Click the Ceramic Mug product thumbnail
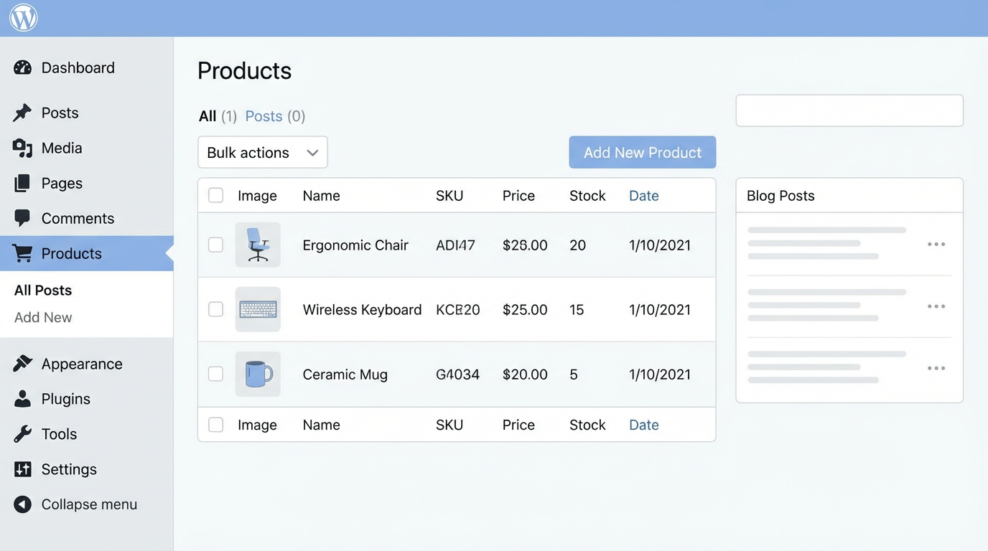The width and height of the screenshot is (988, 551). [258, 374]
